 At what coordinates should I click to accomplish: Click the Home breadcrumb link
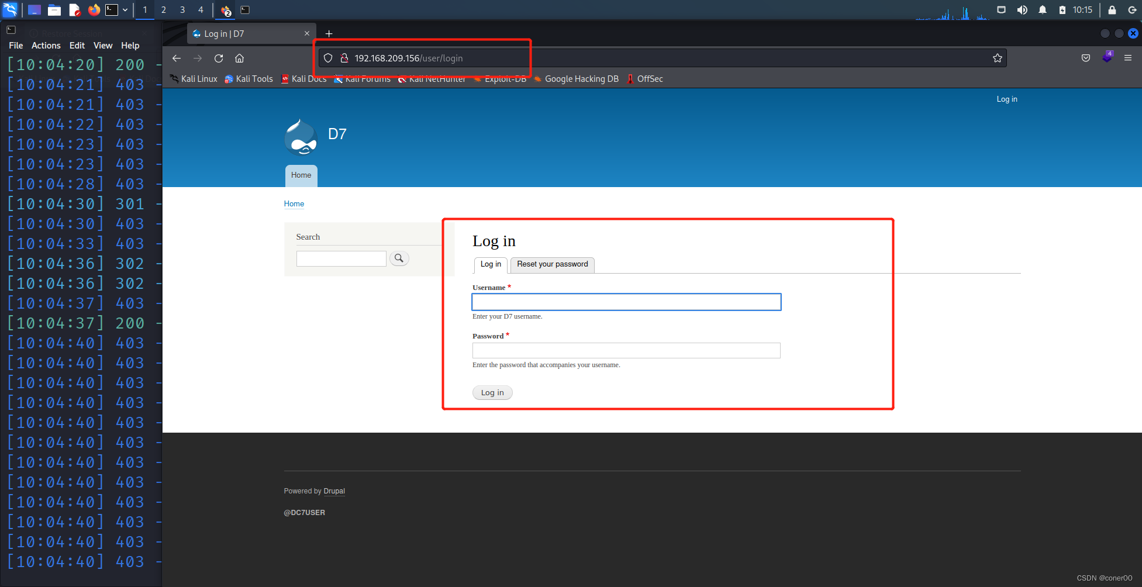pos(294,204)
